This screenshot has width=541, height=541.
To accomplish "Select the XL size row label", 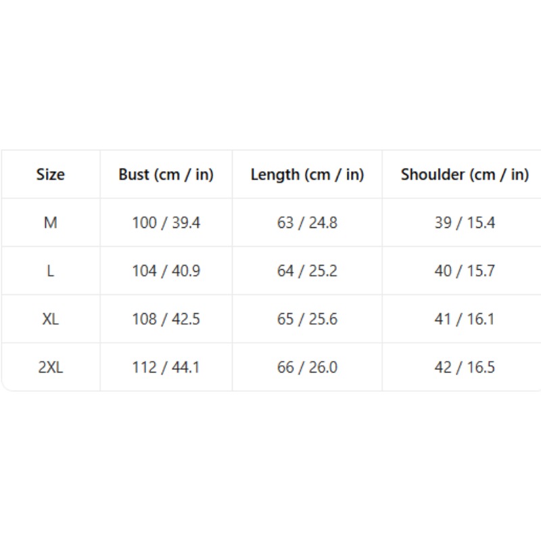I will click(x=50, y=319).
